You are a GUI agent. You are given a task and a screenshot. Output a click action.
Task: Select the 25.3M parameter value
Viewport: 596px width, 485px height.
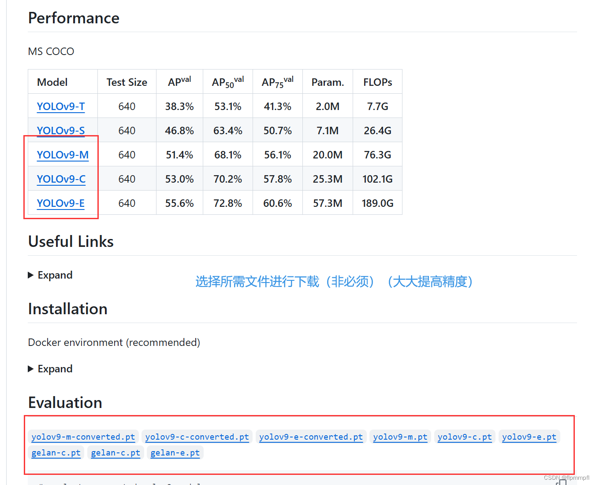pyautogui.click(x=328, y=179)
